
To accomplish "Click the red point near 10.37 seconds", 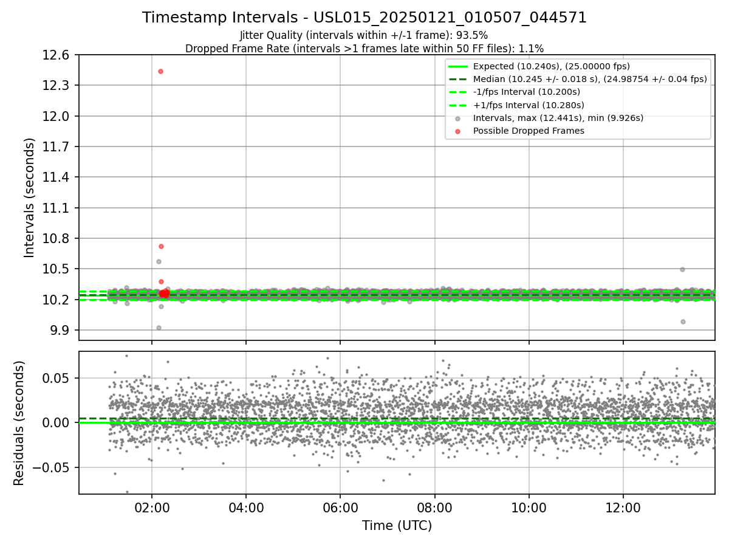I will 161,281.
